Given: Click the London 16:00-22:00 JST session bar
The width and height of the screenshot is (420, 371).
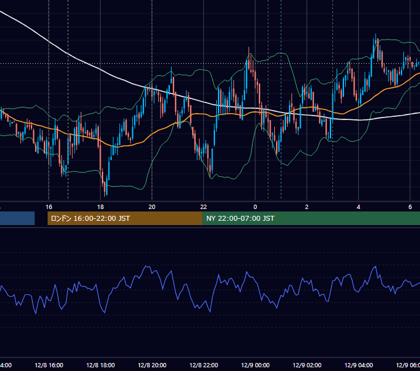Looking at the screenshot, I should pyautogui.click(x=125, y=218).
